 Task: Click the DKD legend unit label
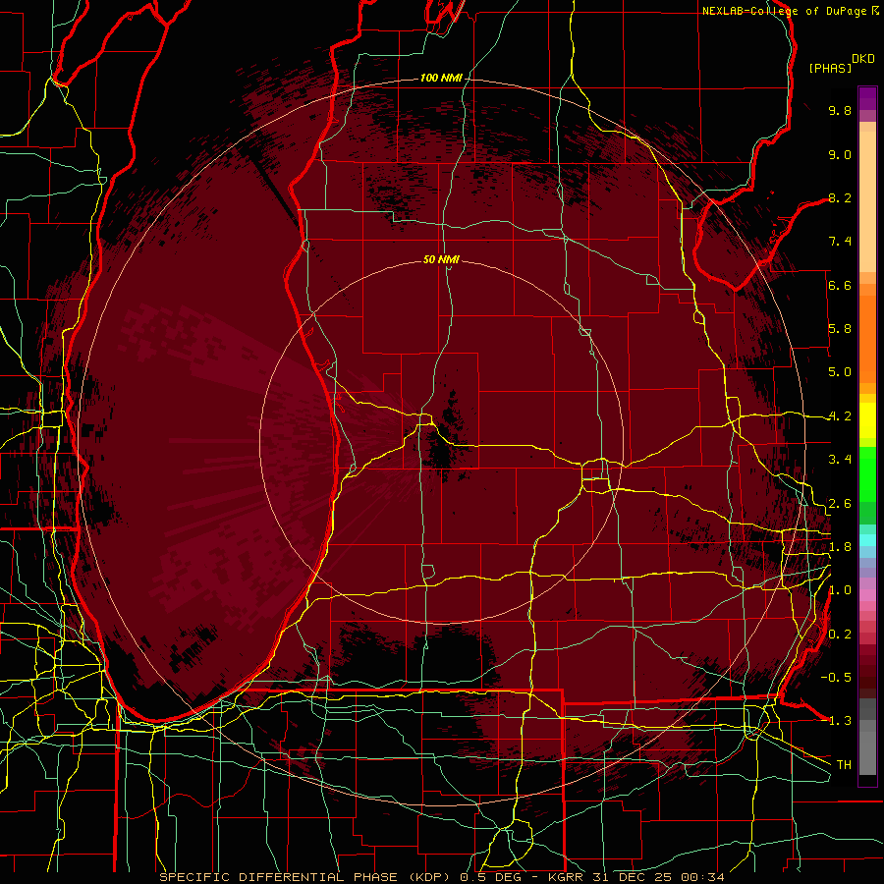[863, 59]
